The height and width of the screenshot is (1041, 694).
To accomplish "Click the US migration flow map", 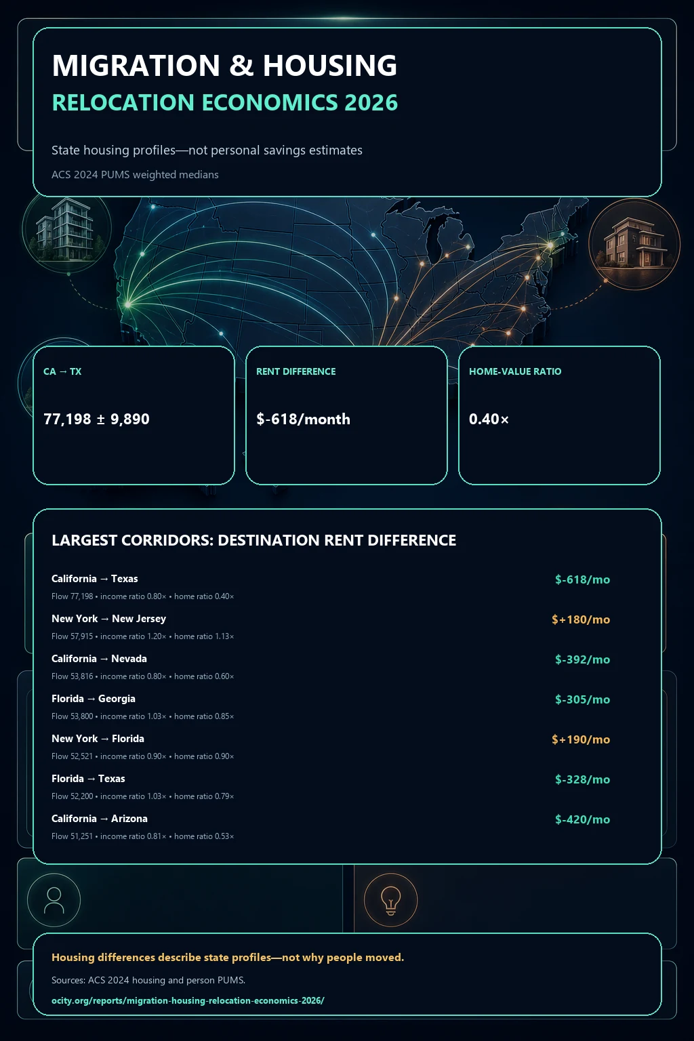I will (346, 271).
